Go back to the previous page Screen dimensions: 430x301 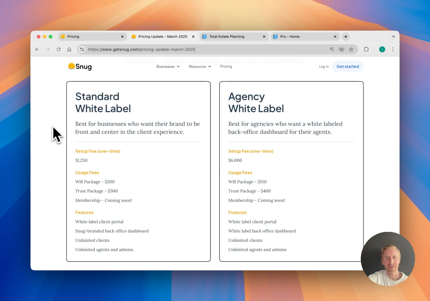[37, 49]
